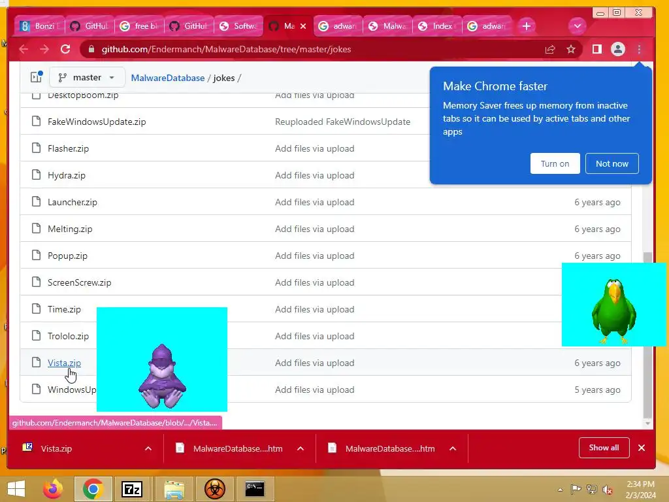Switch to the Index tab
669x502 pixels.
(x=437, y=26)
